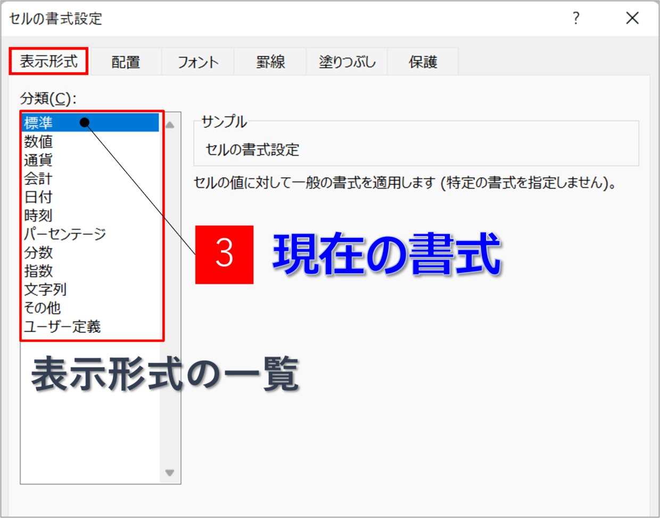660x518 pixels.
Task: Open the 罫線 tab
Action: click(x=270, y=62)
